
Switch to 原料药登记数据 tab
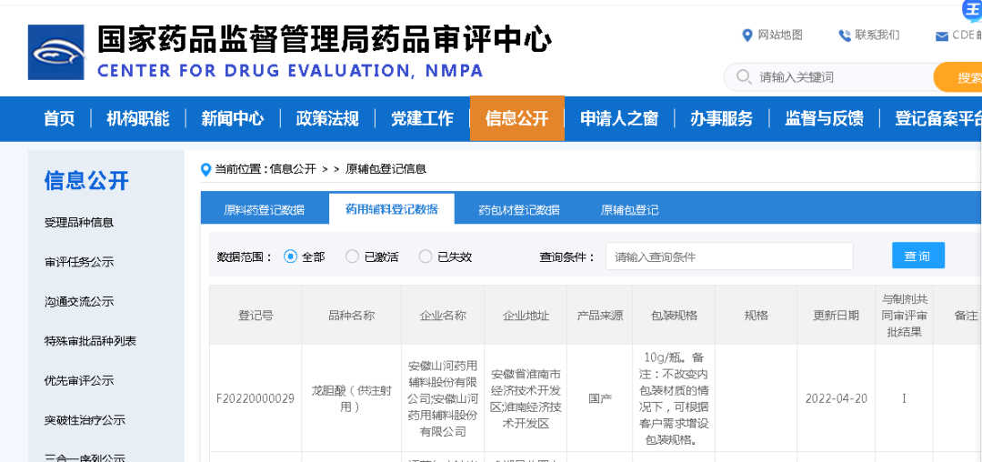click(x=265, y=210)
